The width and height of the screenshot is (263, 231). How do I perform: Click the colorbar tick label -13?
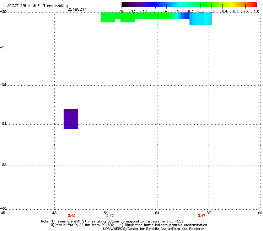pyautogui.click(x=132, y=11)
